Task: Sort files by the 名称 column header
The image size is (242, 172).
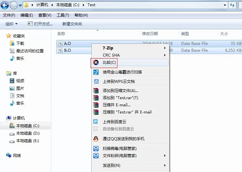Action: [61, 33]
